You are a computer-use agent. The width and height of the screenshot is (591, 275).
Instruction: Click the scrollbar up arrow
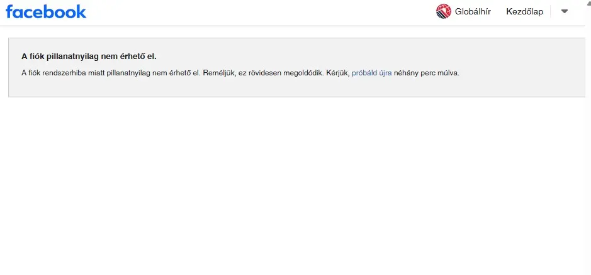(589, 2)
